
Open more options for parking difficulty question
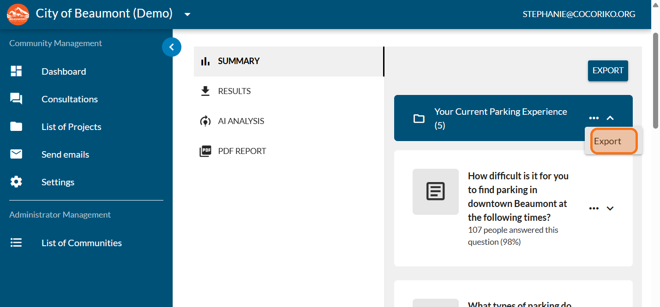point(594,208)
